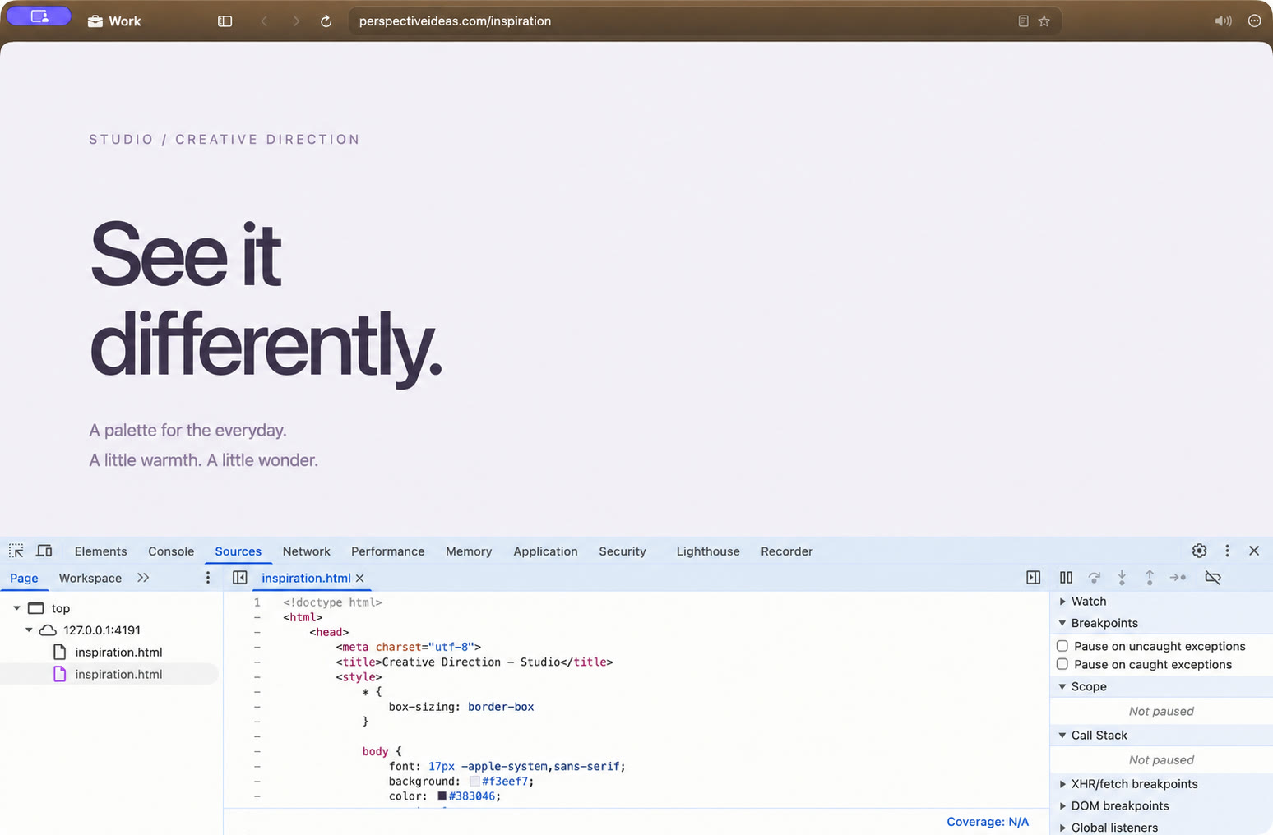1273x835 pixels.
Task: Open DevTools three-dot customize menu
Action: click(x=1227, y=551)
